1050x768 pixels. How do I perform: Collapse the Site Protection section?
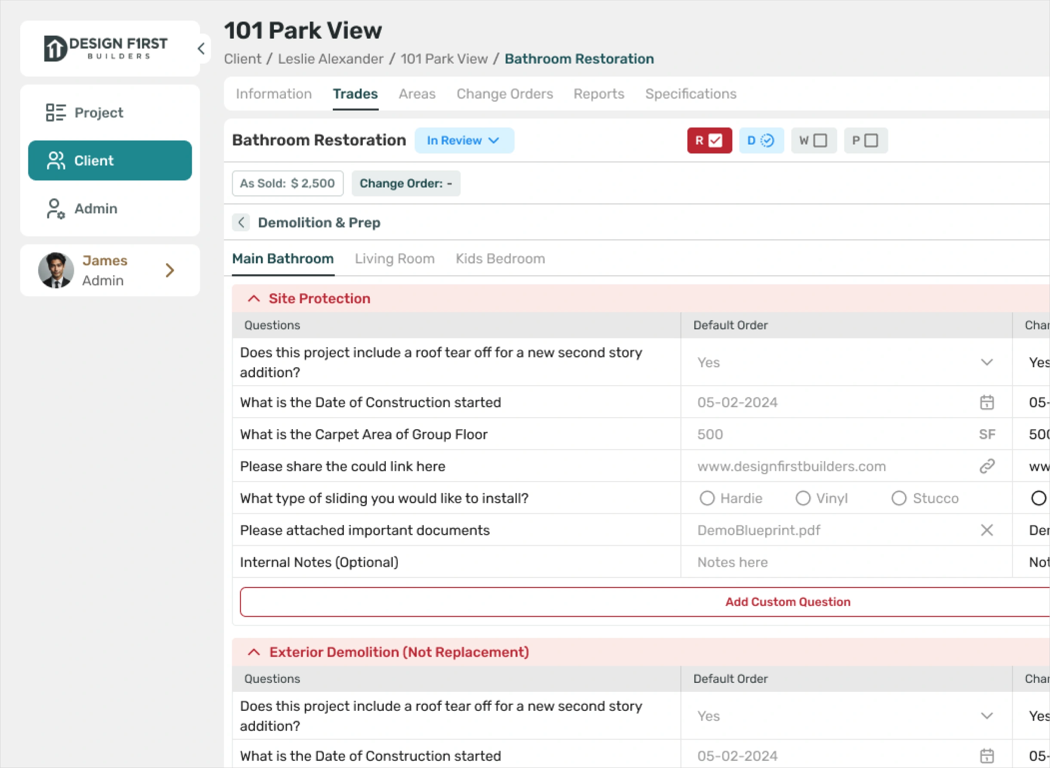(x=254, y=299)
